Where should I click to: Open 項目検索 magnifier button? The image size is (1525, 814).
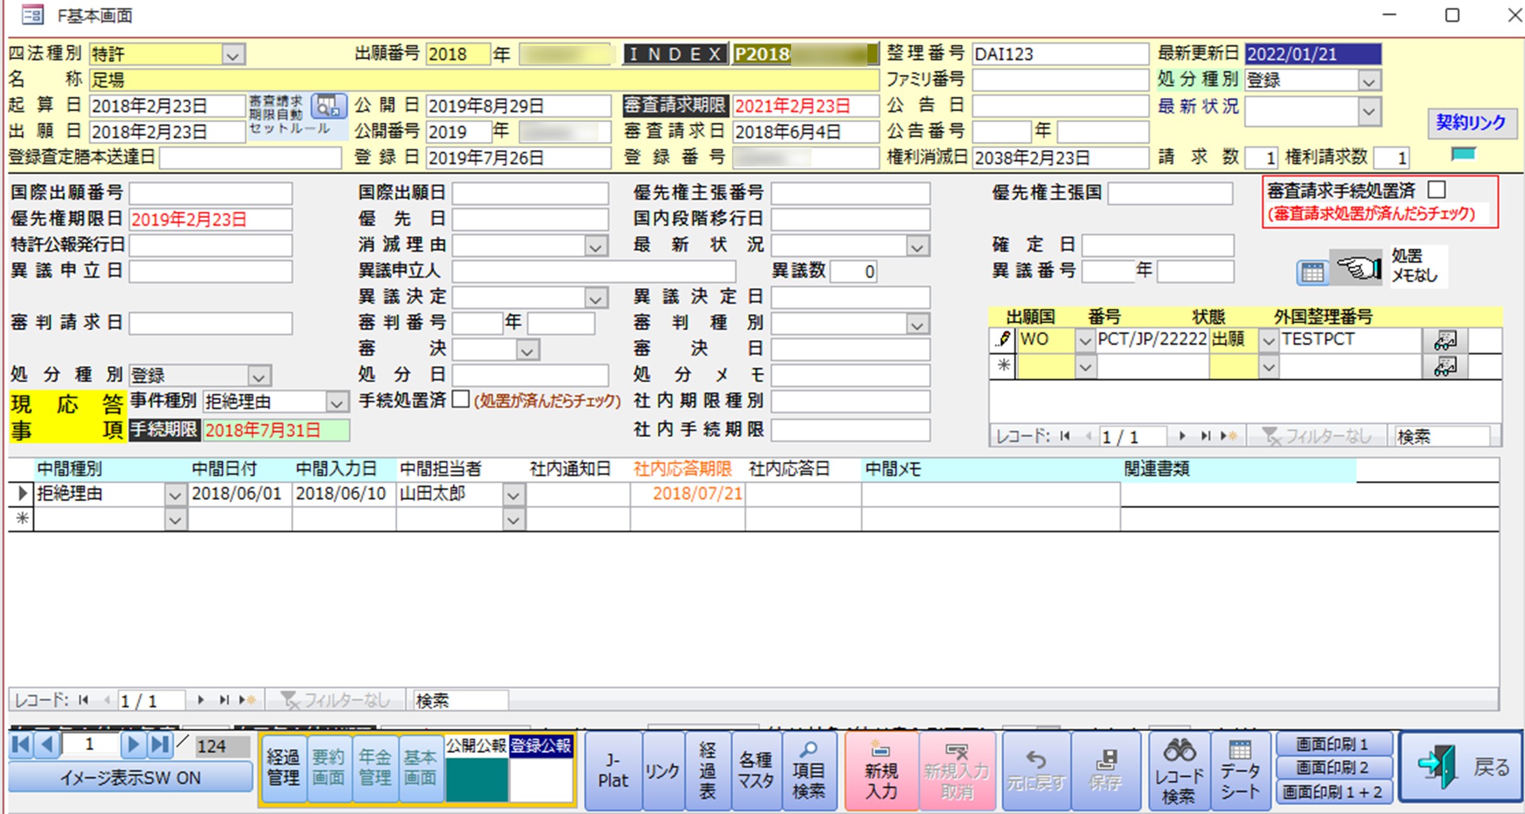click(x=808, y=771)
